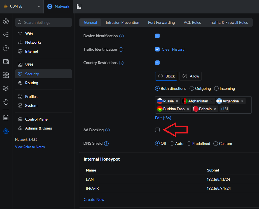The width and height of the screenshot is (259, 209).
Task: Click Create New honeypot link
Action: [x=94, y=199]
